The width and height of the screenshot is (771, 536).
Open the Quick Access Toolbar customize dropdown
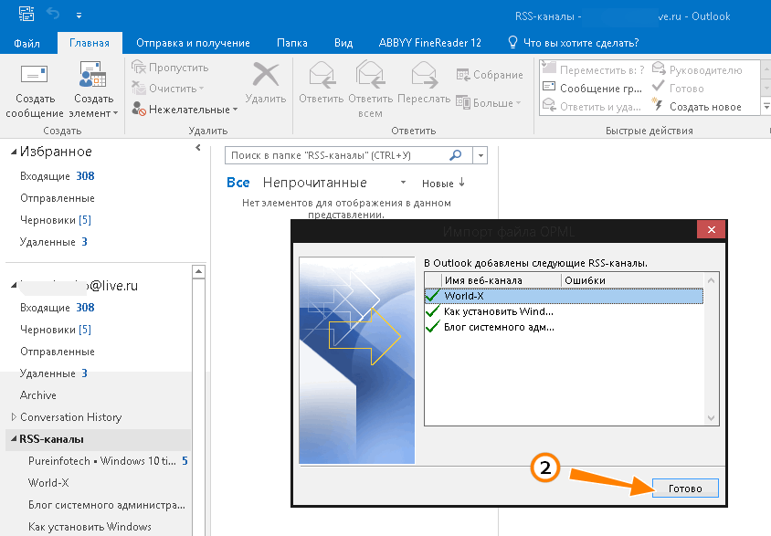tap(79, 16)
